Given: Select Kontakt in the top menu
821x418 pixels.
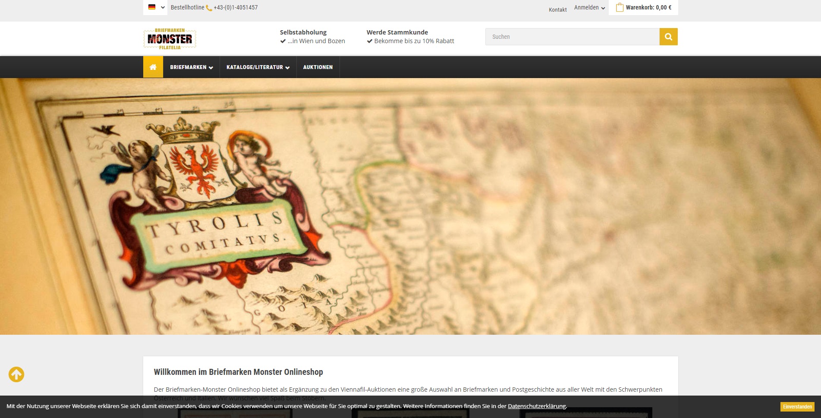Looking at the screenshot, I should click(x=557, y=9).
